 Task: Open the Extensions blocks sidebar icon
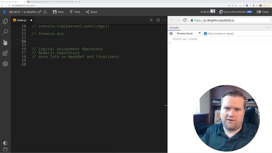[x=6, y=53]
